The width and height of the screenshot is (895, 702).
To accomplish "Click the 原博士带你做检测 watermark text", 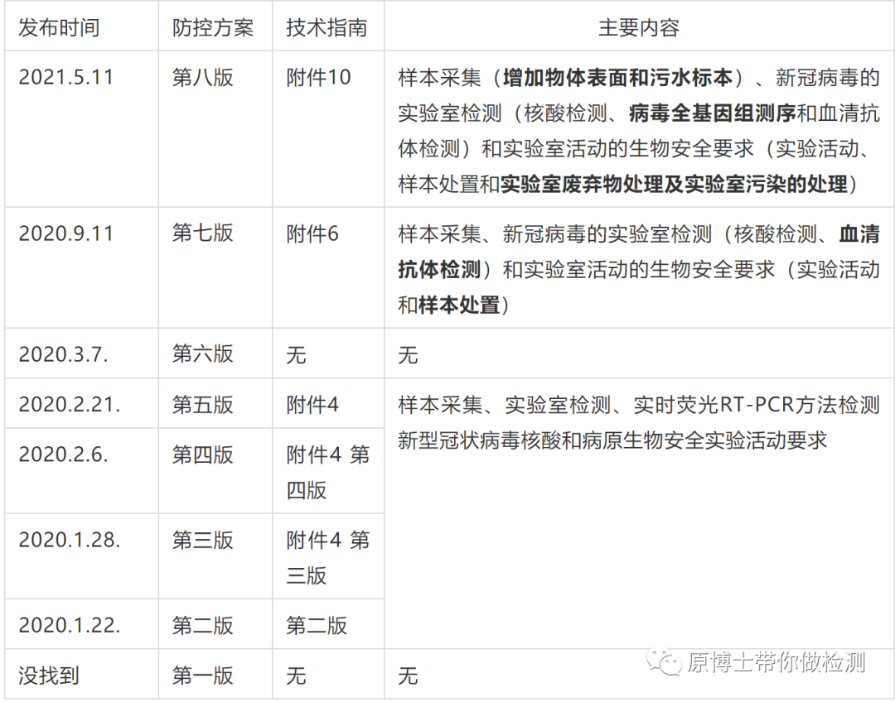I will click(776, 662).
